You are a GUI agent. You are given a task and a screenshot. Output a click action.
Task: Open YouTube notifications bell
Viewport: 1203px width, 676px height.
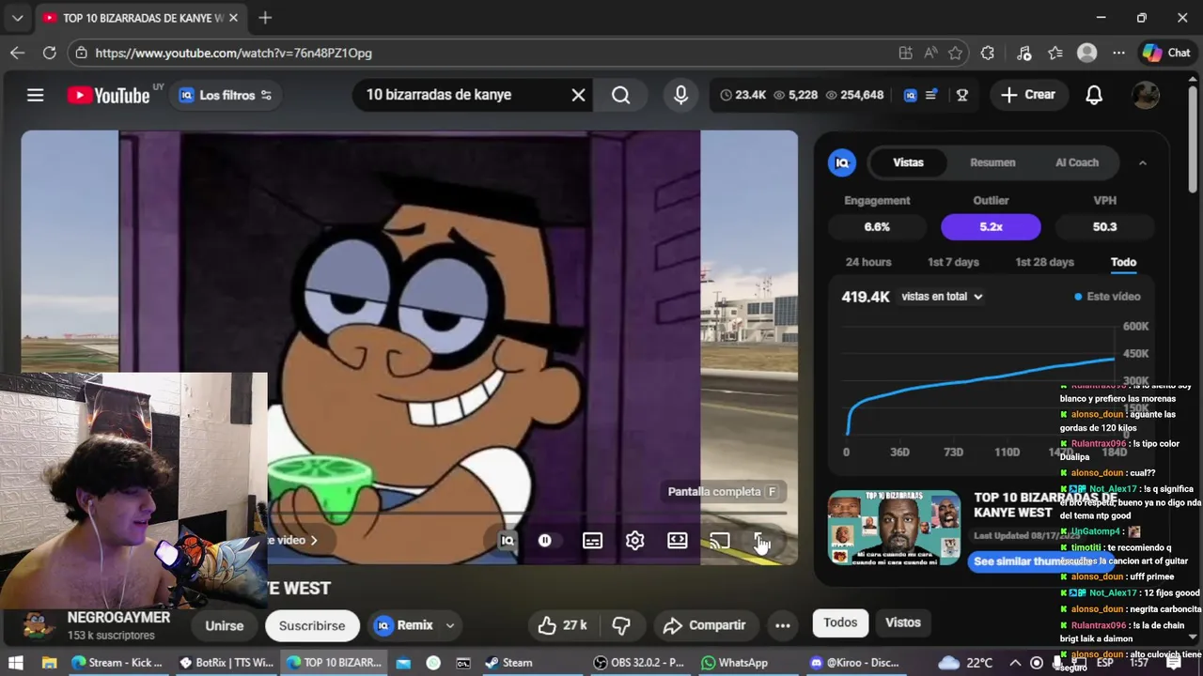tap(1094, 95)
